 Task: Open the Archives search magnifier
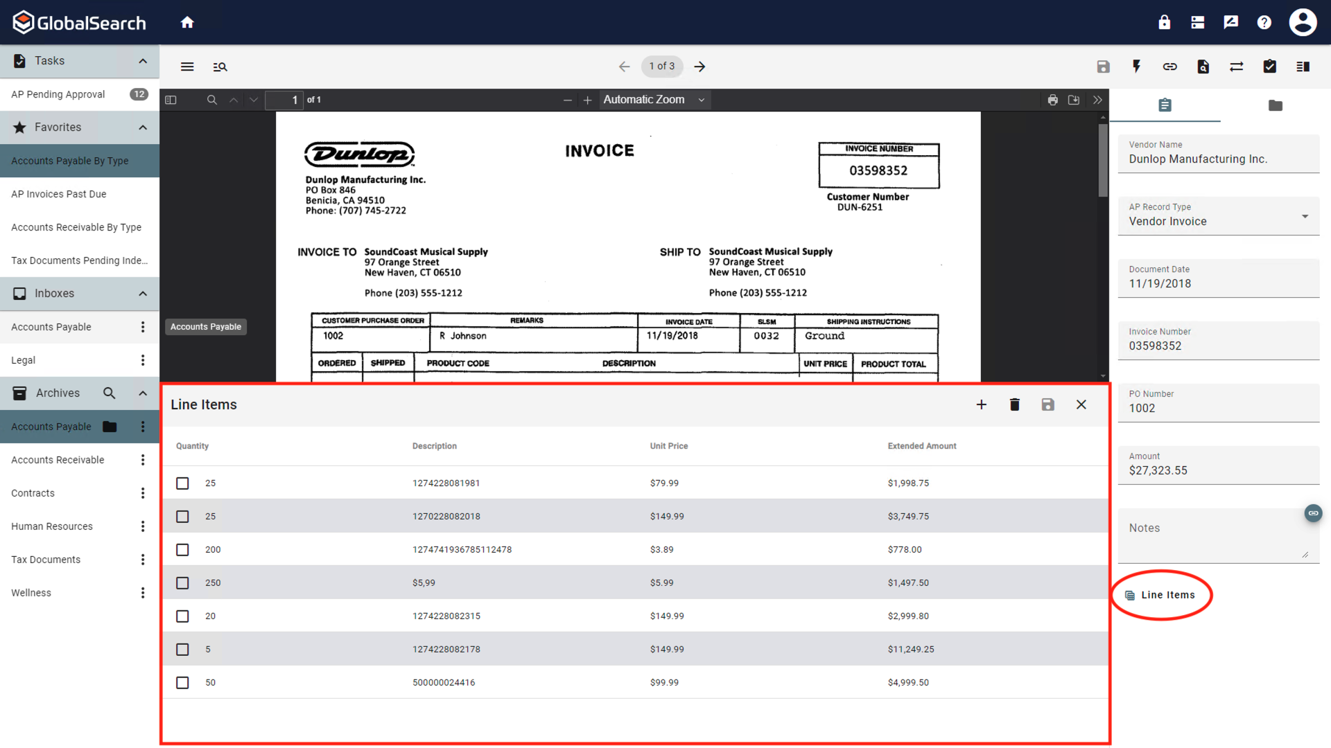pyautogui.click(x=109, y=393)
